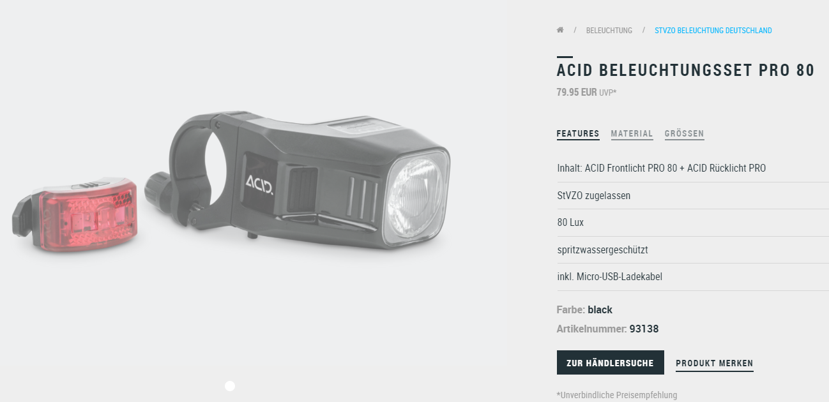829x402 pixels.
Task: Open the StVZO Beleuchtung Deutschland breadcrumb
Action: 713,31
